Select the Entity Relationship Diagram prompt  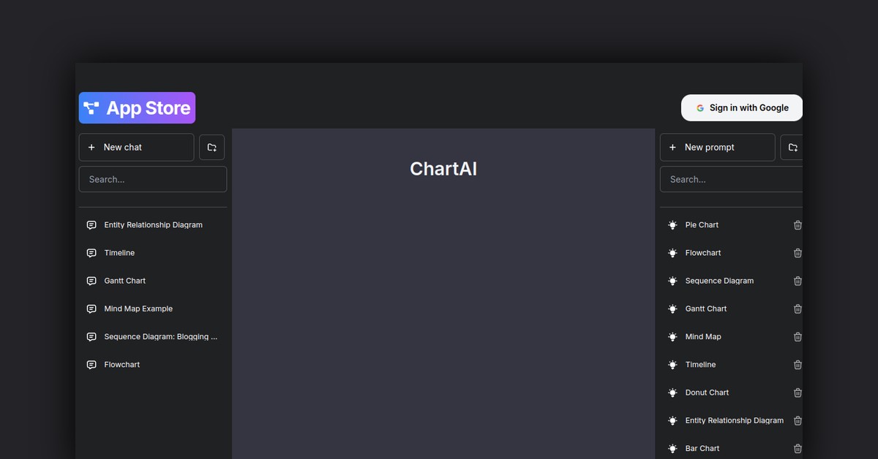734,420
